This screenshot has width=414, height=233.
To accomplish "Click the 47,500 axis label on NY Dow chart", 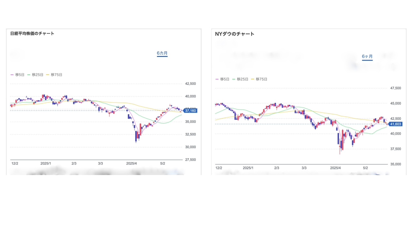I will tap(395, 88).
